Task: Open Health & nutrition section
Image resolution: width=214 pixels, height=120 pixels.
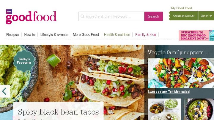Action: 117,35
